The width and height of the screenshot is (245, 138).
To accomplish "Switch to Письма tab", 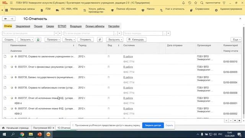I will (x=38, y=26).
